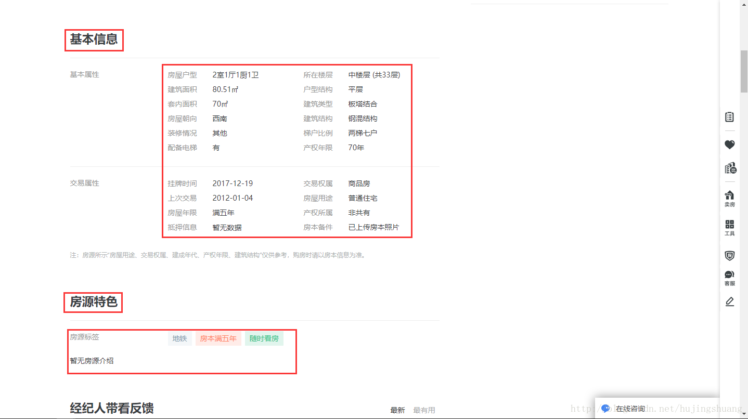Switch to 最新 feedback tab

[x=397, y=410]
